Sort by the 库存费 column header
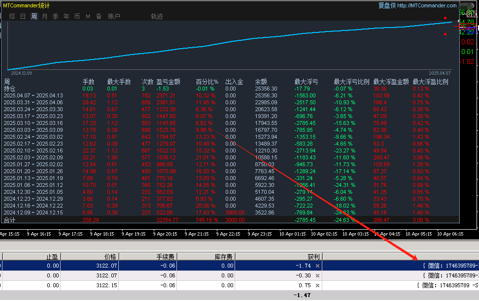 pos(206,257)
